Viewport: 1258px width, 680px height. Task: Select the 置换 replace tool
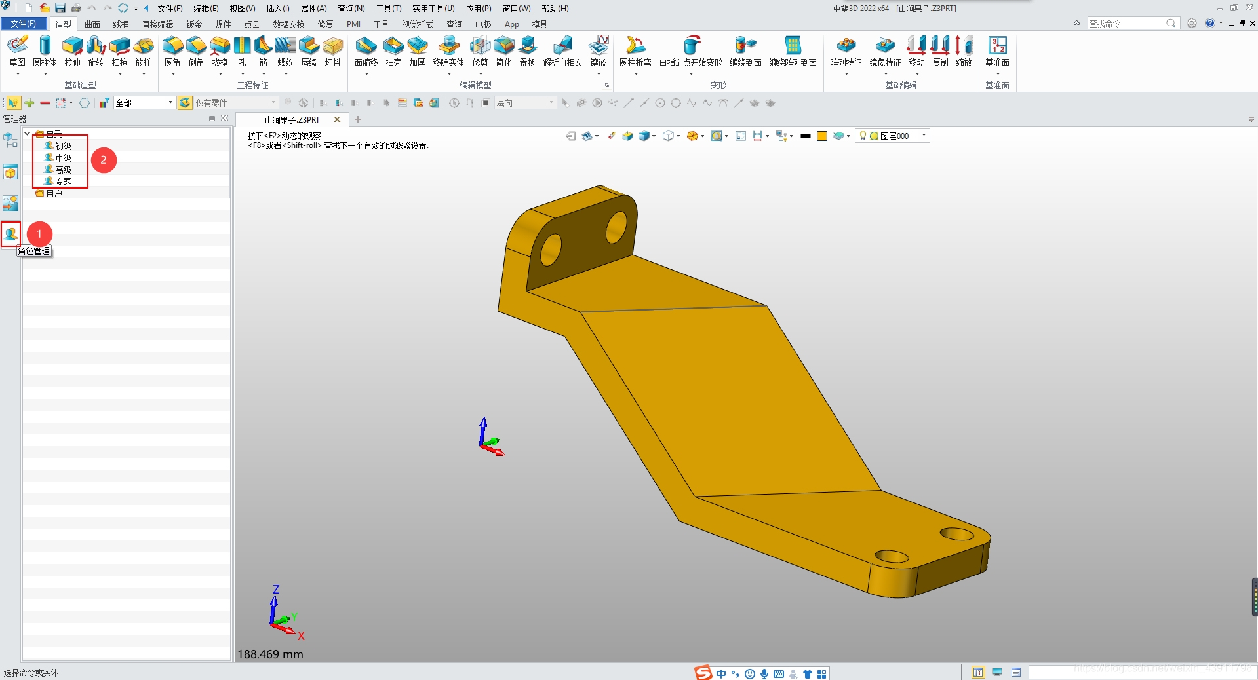click(527, 51)
